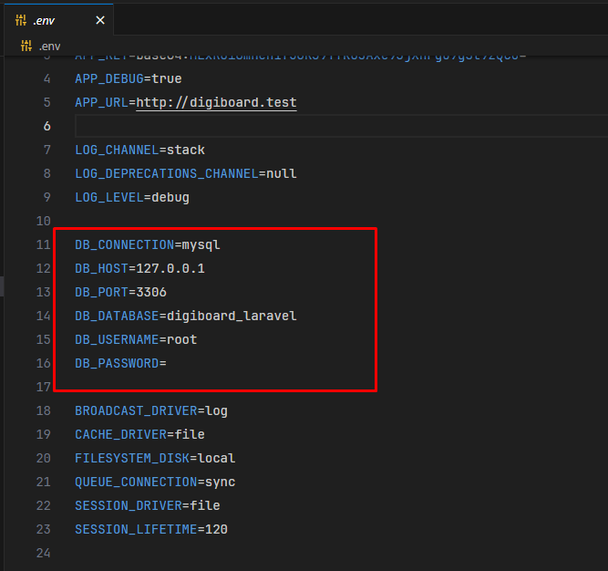Screen dimensions: 608x571
Task: Click the .env breadcrumb label
Action: (49, 46)
